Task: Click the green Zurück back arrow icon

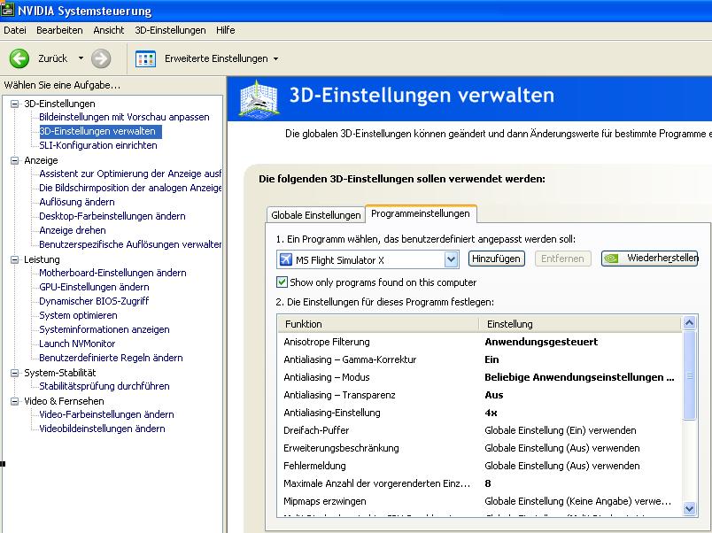Action: pyautogui.click(x=19, y=58)
